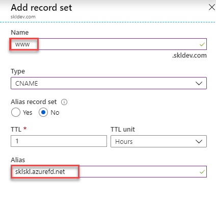Click the chevron arrow of TTL unit

coord(199,141)
